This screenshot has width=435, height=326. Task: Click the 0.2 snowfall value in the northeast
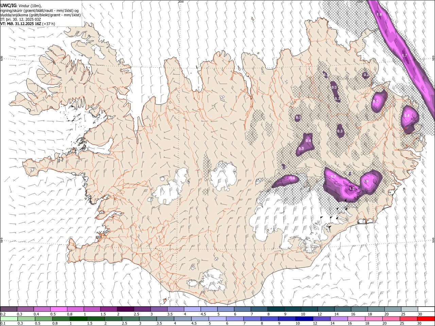point(366,75)
